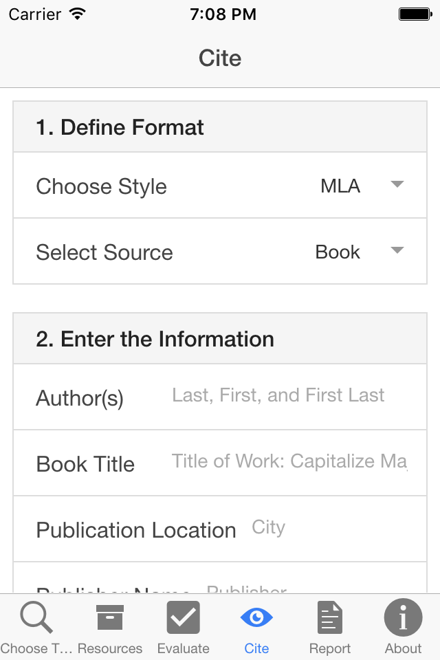Viewport: 440px width, 660px height.
Task: Tap the Wi-Fi status icon
Action: 78,14
